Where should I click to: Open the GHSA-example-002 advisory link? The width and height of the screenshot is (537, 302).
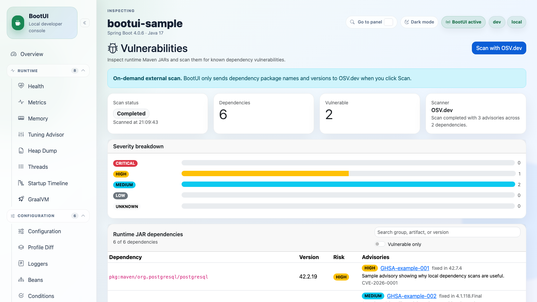click(411, 296)
